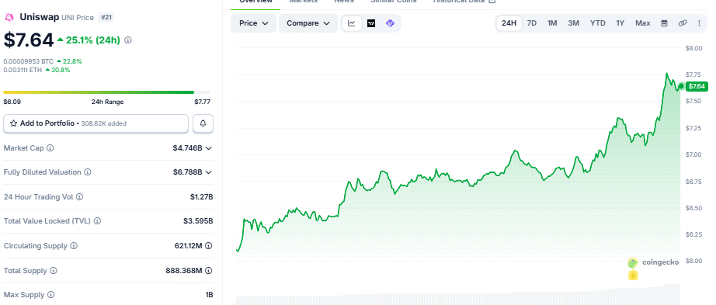
Task: Click the $7.77 range high value
Action: tap(202, 102)
